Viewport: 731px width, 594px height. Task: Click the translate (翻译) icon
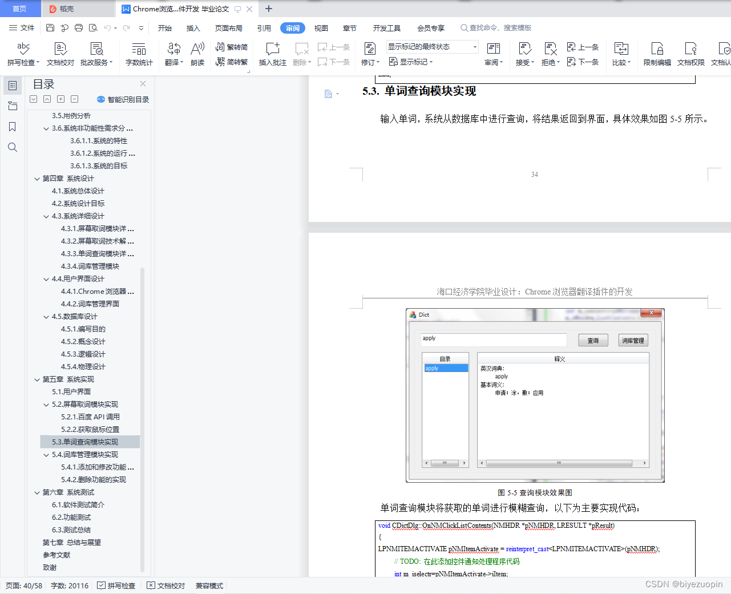[x=174, y=54]
